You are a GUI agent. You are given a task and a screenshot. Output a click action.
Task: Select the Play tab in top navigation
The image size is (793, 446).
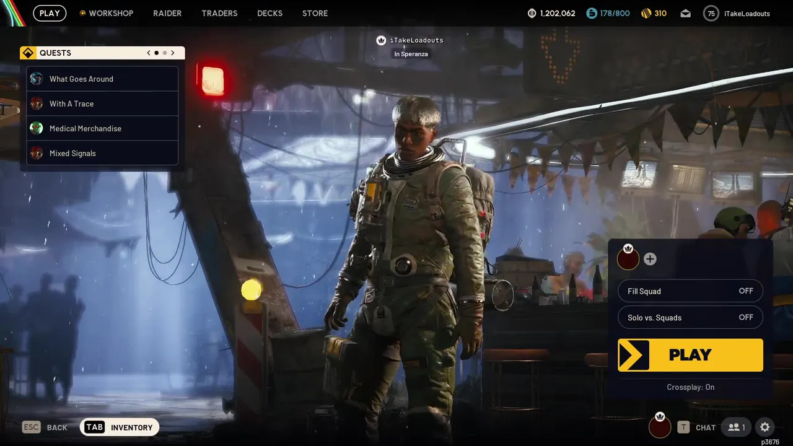pyautogui.click(x=50, y=13)
